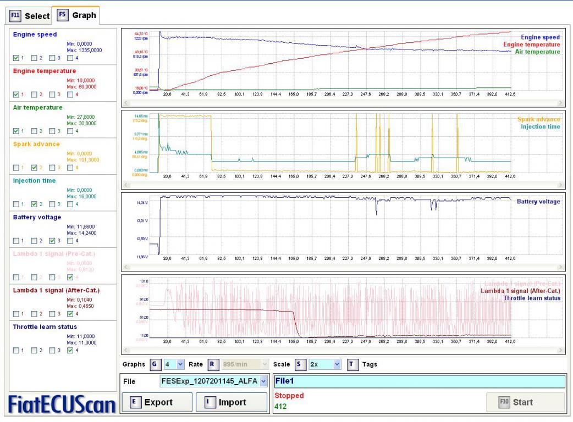Click the T Tags icon
The width and height of the screenshot is (573, 422).
352,364
